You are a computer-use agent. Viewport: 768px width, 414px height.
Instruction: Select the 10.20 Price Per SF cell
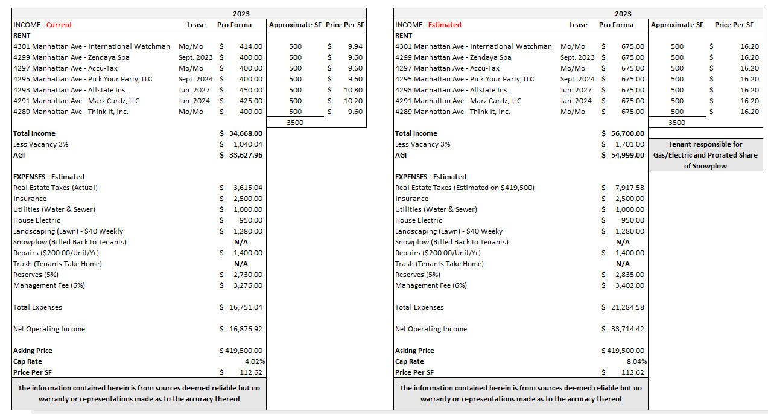click(353, 101)
